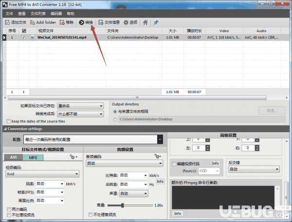Screen dimensions: 292x222
Task: Click the row pointer arrow of row 1
Action: [4, 37]
